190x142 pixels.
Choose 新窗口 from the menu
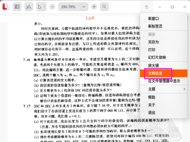coord(164,19)
